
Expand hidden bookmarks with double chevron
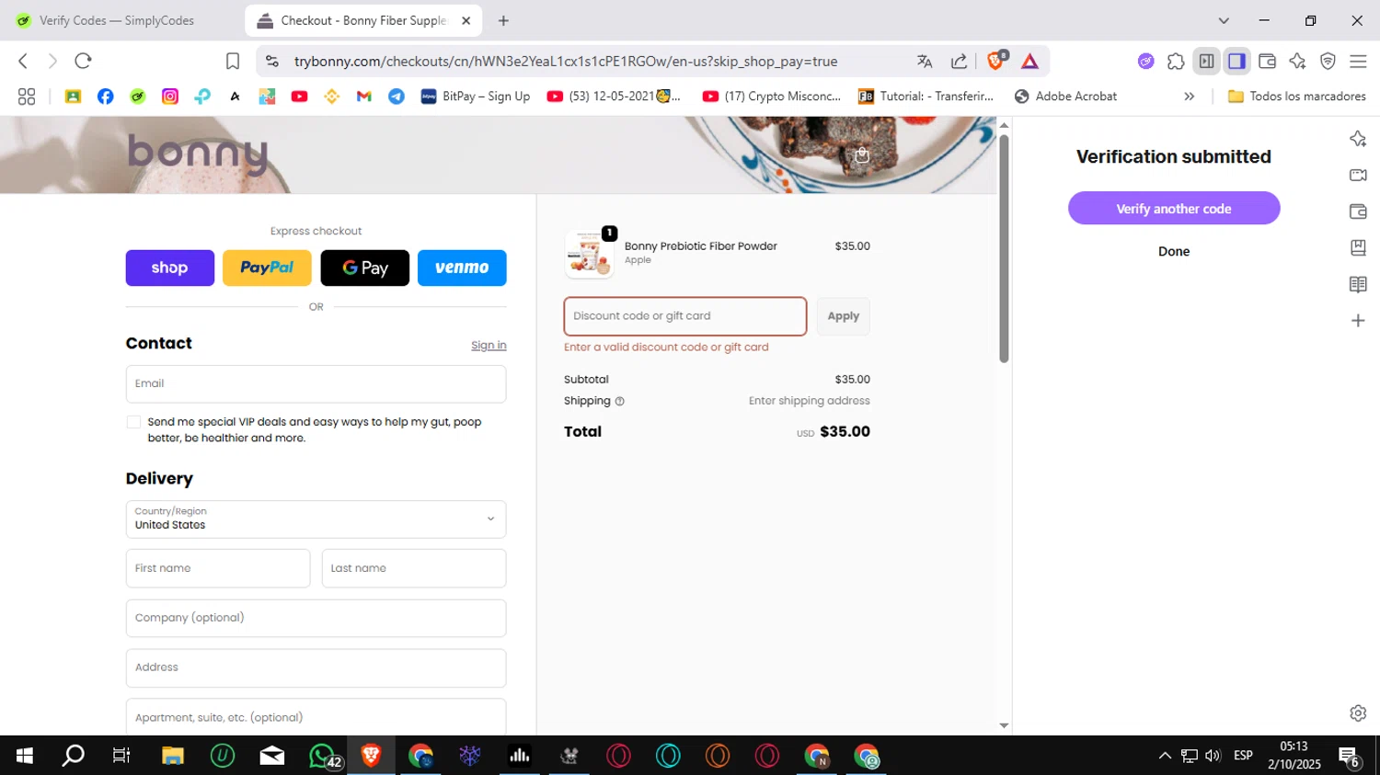pos(1189,96)
